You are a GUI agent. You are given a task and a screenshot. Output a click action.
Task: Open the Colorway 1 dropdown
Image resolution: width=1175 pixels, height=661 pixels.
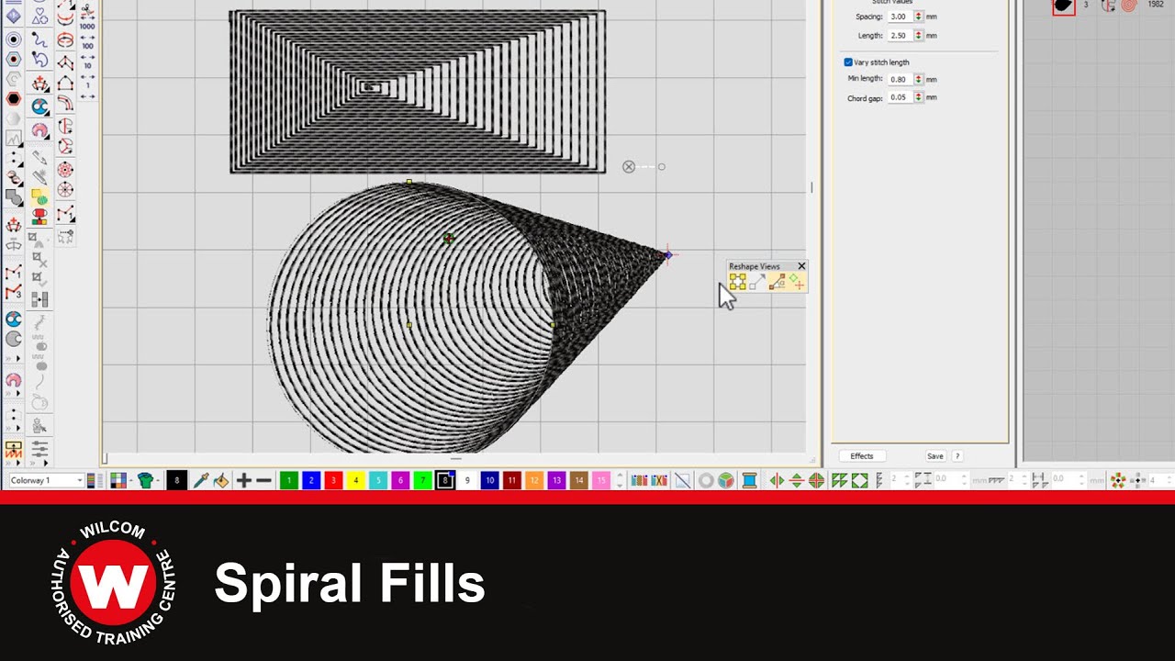point(46,480)
